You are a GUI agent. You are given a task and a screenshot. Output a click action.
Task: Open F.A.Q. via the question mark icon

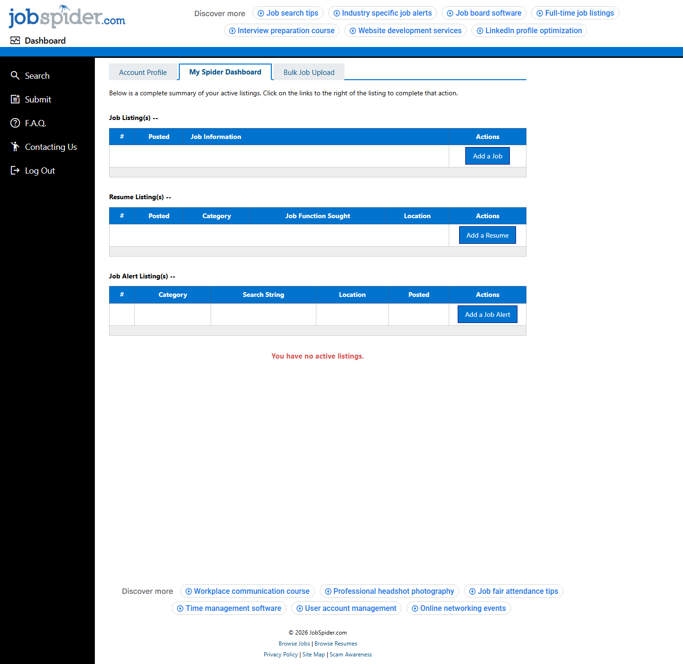(15, 123)
